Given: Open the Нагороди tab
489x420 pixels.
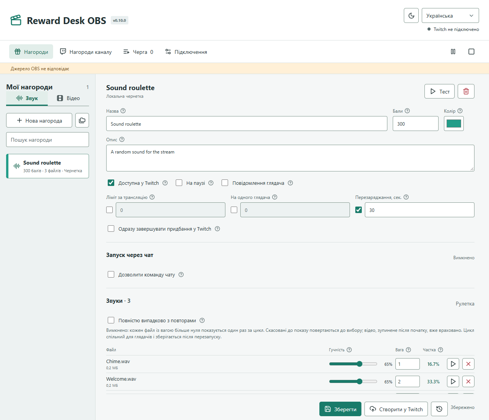Looking at the screenshot, I should (x=31, y=52).
